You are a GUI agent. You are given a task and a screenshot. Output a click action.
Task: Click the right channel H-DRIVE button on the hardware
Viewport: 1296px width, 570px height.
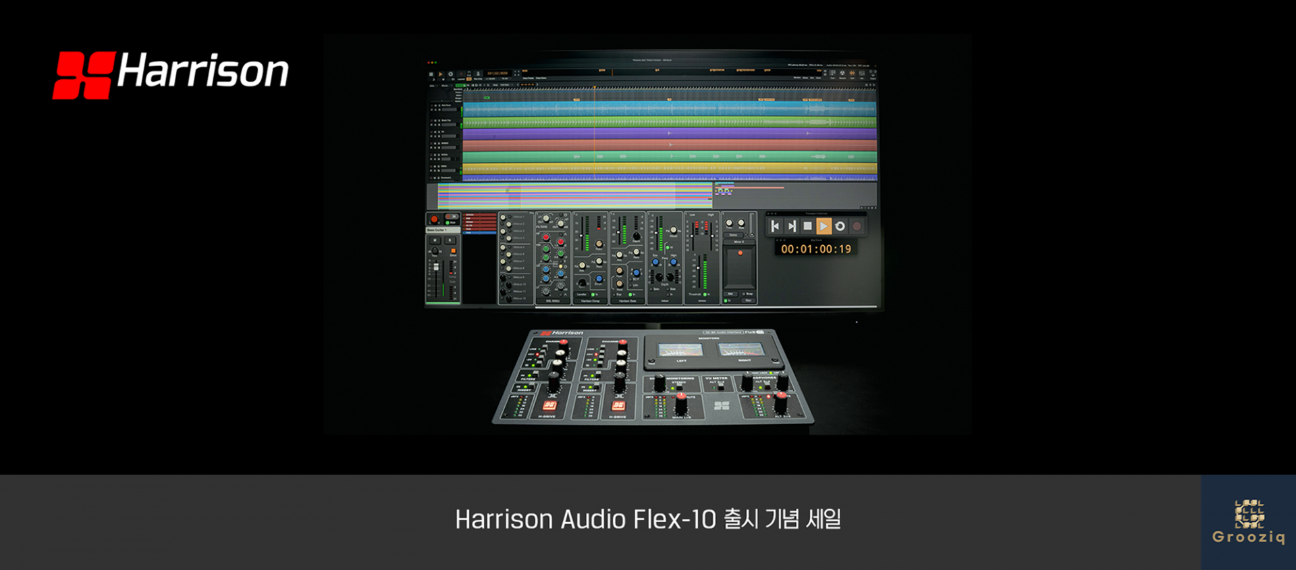click(618, 405)
